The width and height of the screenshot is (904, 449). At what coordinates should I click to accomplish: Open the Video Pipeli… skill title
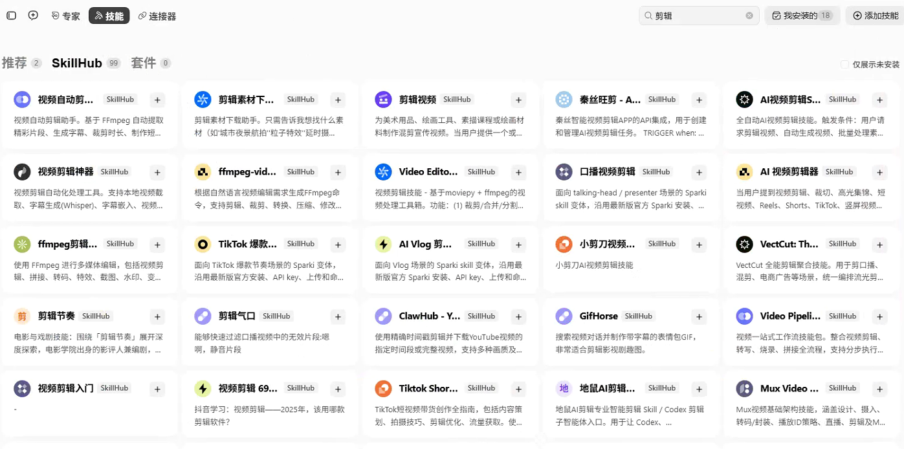tap(790, 316)
